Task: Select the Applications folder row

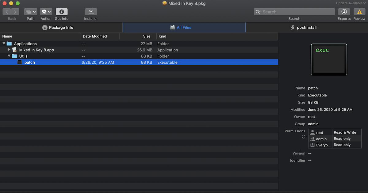Action: click(139, 44)
